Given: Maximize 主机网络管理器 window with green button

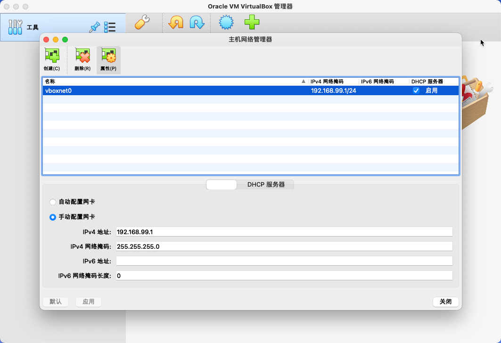Looking at the screenshot, I should click(x=65, y=40).
